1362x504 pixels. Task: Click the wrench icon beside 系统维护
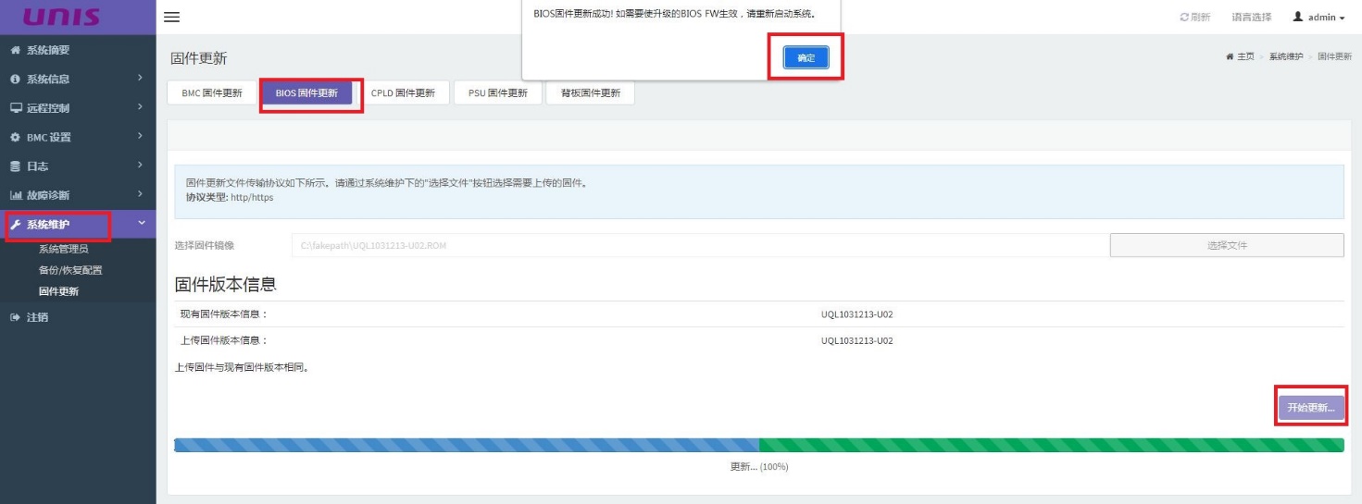15,225
